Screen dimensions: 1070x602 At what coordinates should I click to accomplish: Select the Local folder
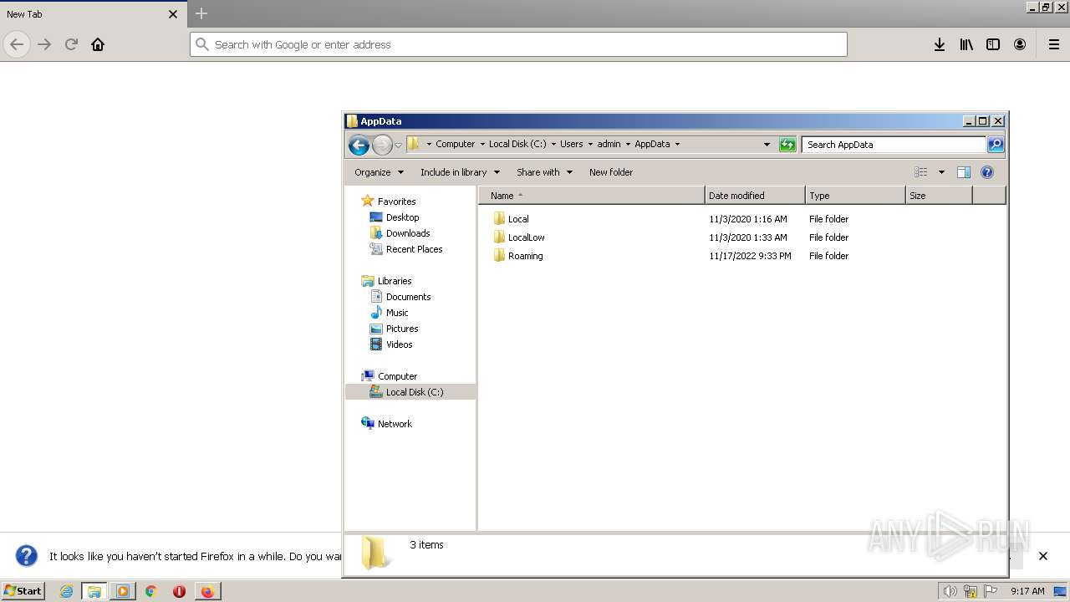click(518, 219)
